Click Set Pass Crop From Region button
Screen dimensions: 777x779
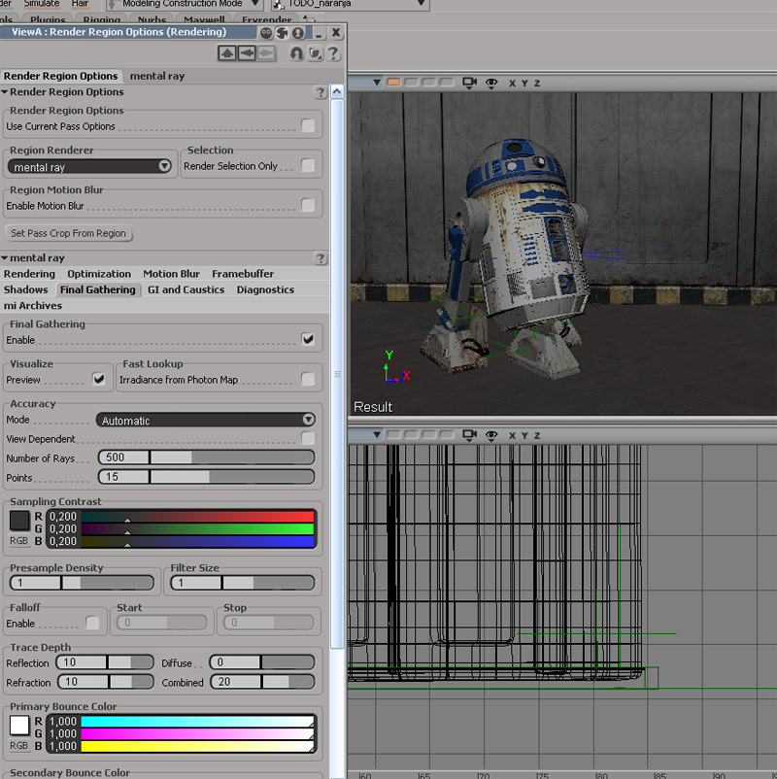point(69,233)
